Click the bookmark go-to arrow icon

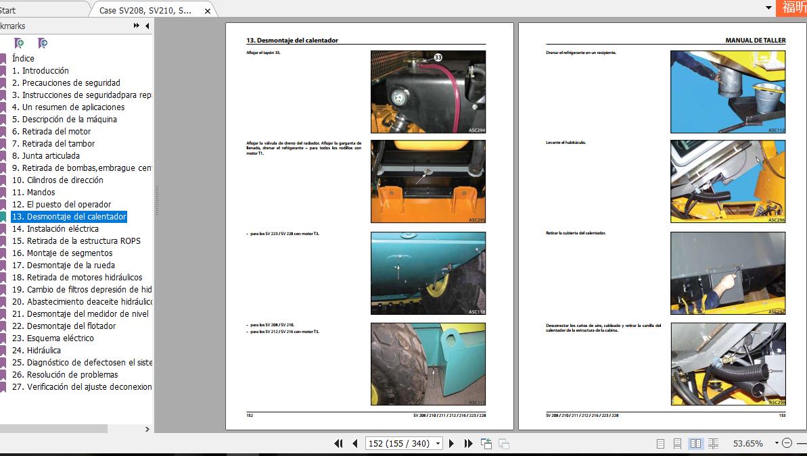(42, 43)
